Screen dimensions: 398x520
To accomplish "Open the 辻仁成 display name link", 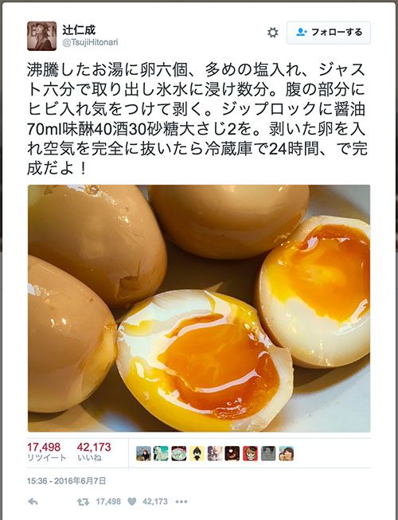I will pyautogui.click(x=79, y=29).
